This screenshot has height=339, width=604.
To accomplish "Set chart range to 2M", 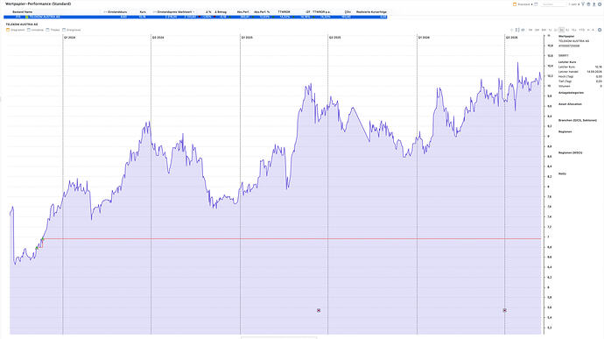I will click(537, 30).
